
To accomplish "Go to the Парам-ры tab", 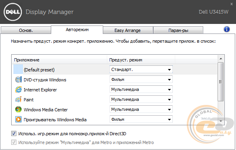I will [x=178, y=30].
